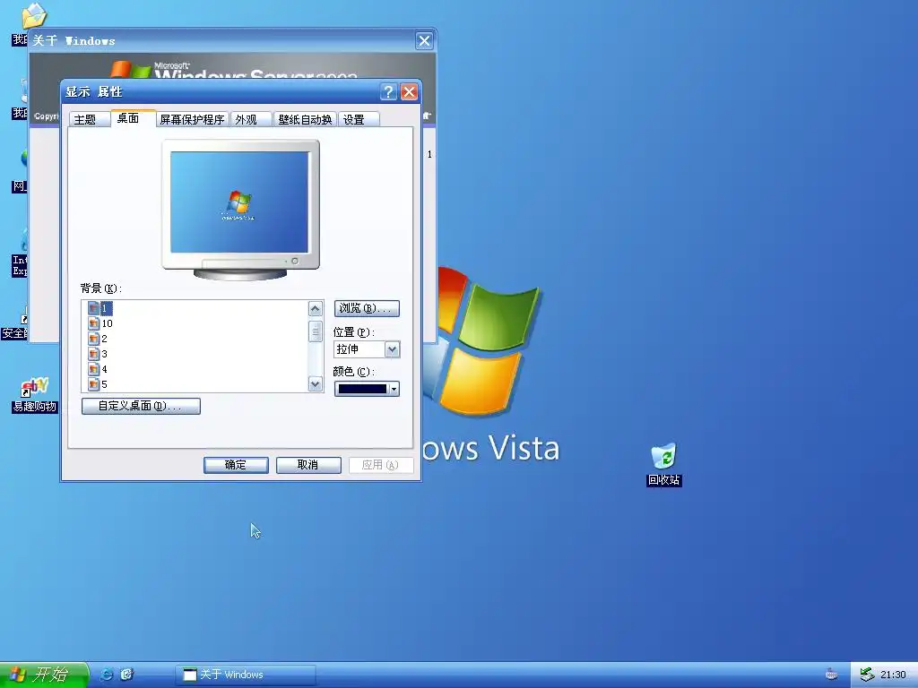Click image icon beside background 3
The height and width of the screenshot is (688, 918).
(93, 354)
